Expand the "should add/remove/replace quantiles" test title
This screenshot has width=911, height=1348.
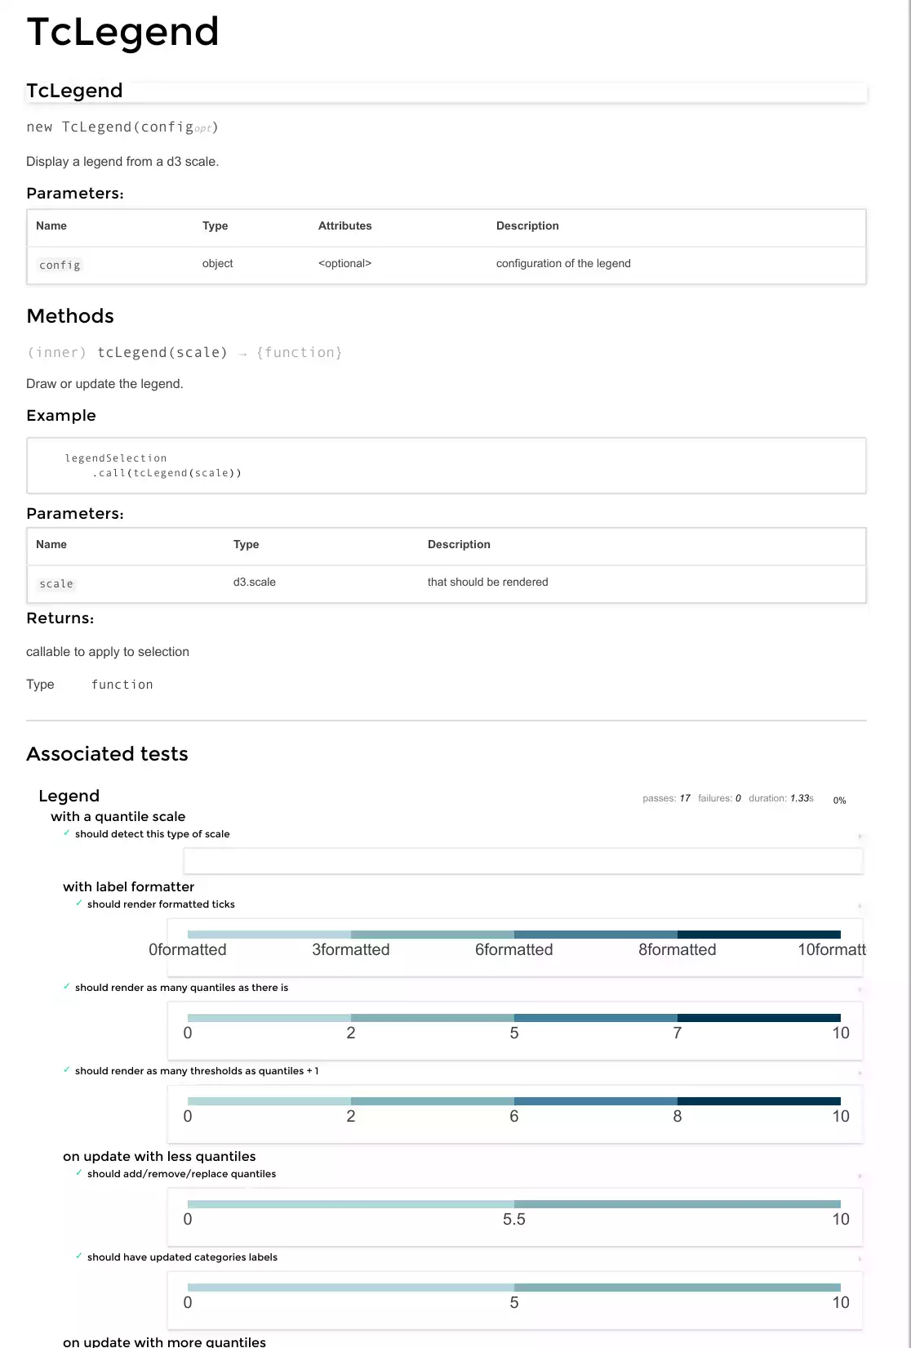tap(181, 1174)
